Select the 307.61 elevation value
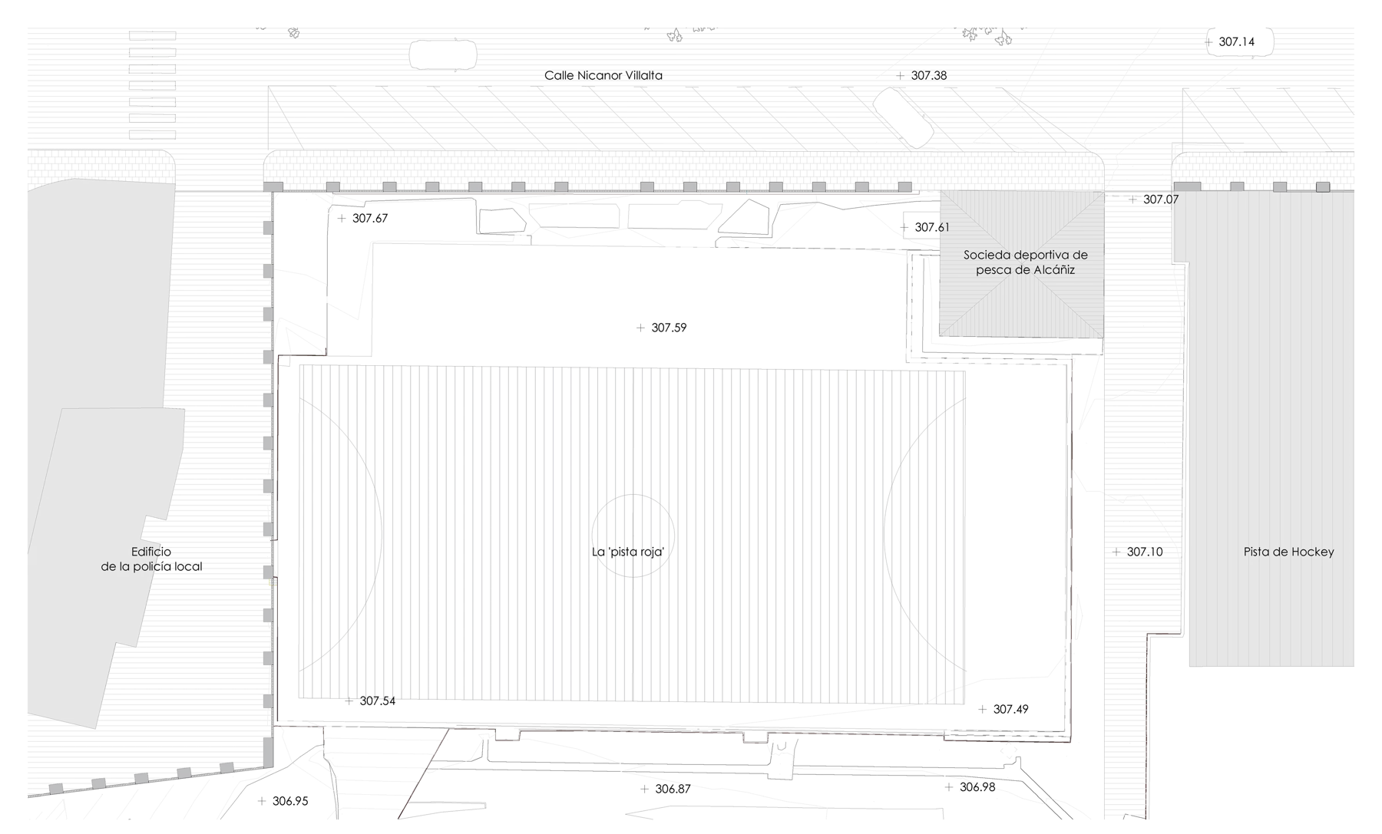Screen dimensions: 1382x834 coord(932,227)
